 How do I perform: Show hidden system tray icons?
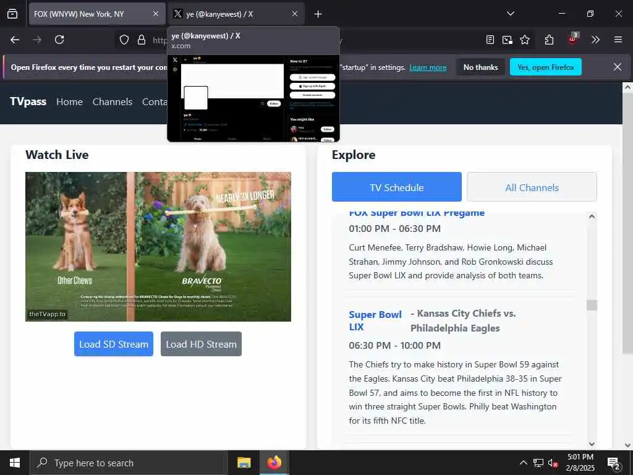point(523,463)
